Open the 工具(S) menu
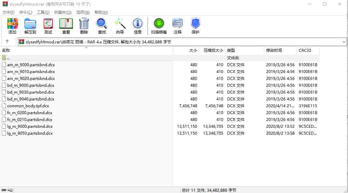The width and height of the screenshot is (348, 193). point(43,12)
